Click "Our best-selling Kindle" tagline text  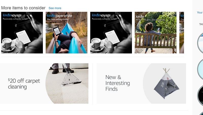point(58,20)
